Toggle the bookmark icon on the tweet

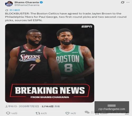(97, 113)
